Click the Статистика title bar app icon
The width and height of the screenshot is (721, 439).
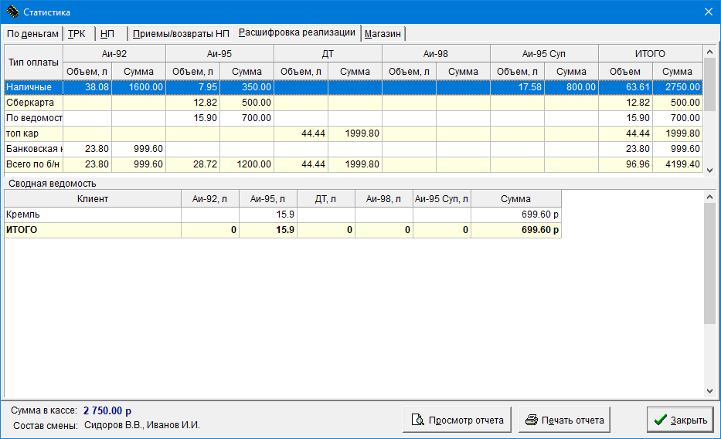tap(12, 12)
